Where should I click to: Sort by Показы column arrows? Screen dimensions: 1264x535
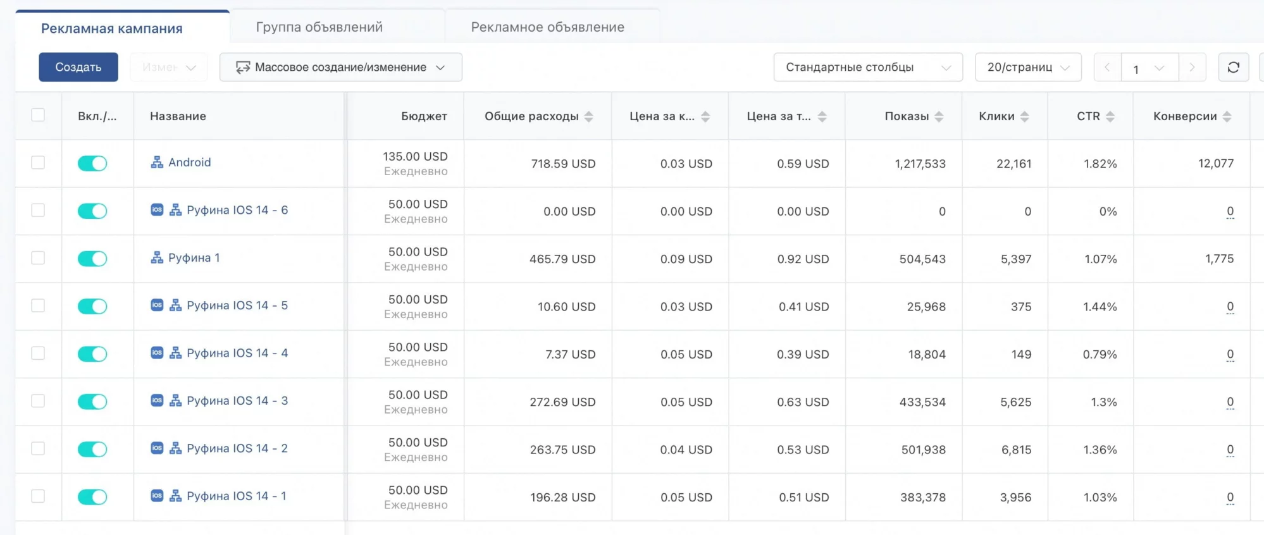tap(939, 116)
